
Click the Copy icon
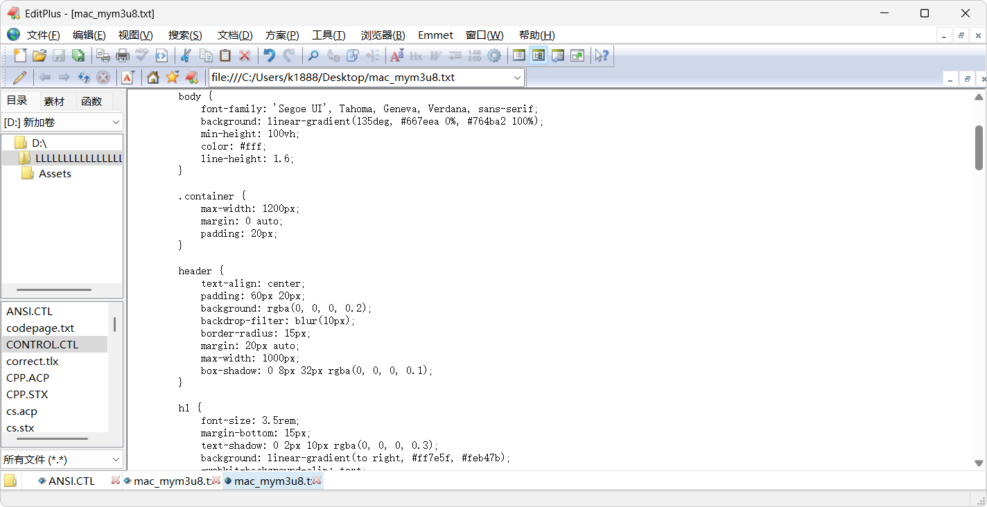206,56
